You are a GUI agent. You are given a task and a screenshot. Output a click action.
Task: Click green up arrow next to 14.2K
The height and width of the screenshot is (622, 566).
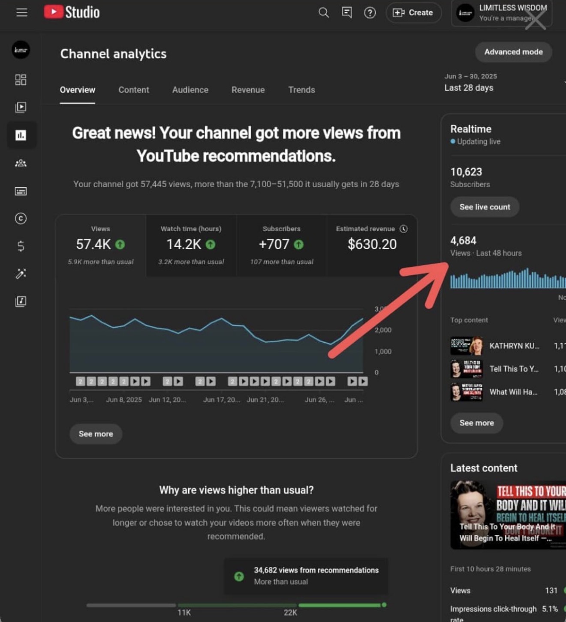(x=211, y=245)
